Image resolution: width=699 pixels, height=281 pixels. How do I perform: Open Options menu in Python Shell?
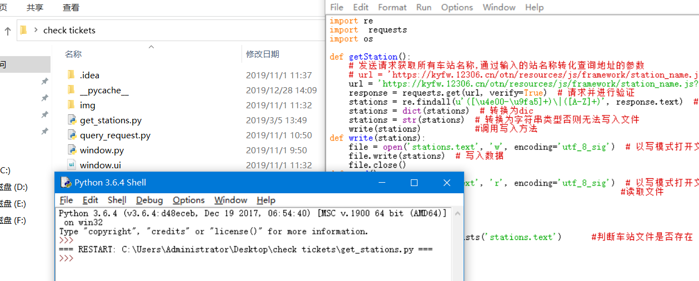coord(189,200)
